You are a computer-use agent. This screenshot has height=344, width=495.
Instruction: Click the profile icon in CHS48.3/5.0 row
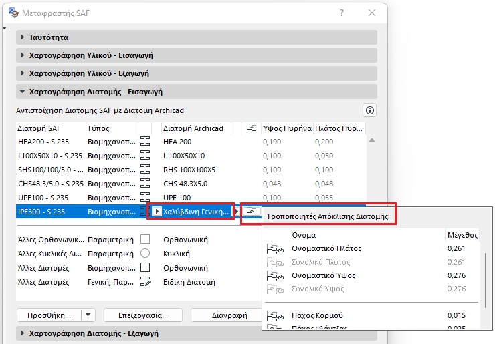145,183
